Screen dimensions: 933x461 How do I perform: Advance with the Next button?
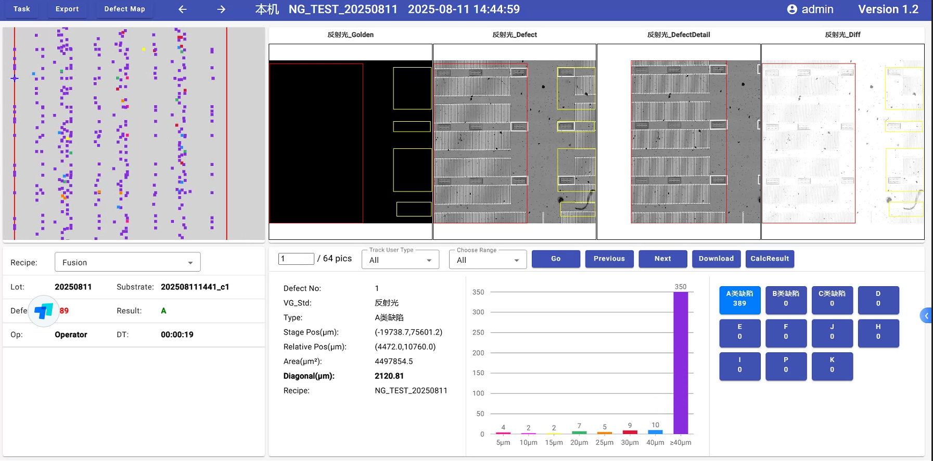pyautogui.click(x=662, y=259)
